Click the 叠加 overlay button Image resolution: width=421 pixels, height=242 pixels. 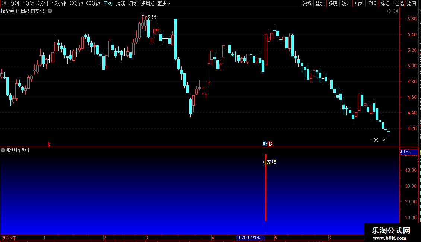tap(320, 3)
